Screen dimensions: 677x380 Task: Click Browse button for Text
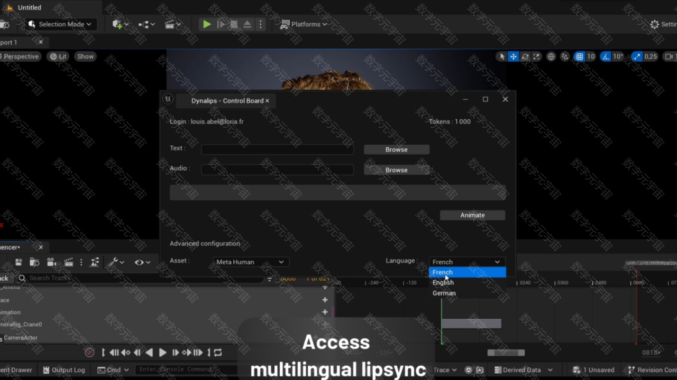(397, 149)
